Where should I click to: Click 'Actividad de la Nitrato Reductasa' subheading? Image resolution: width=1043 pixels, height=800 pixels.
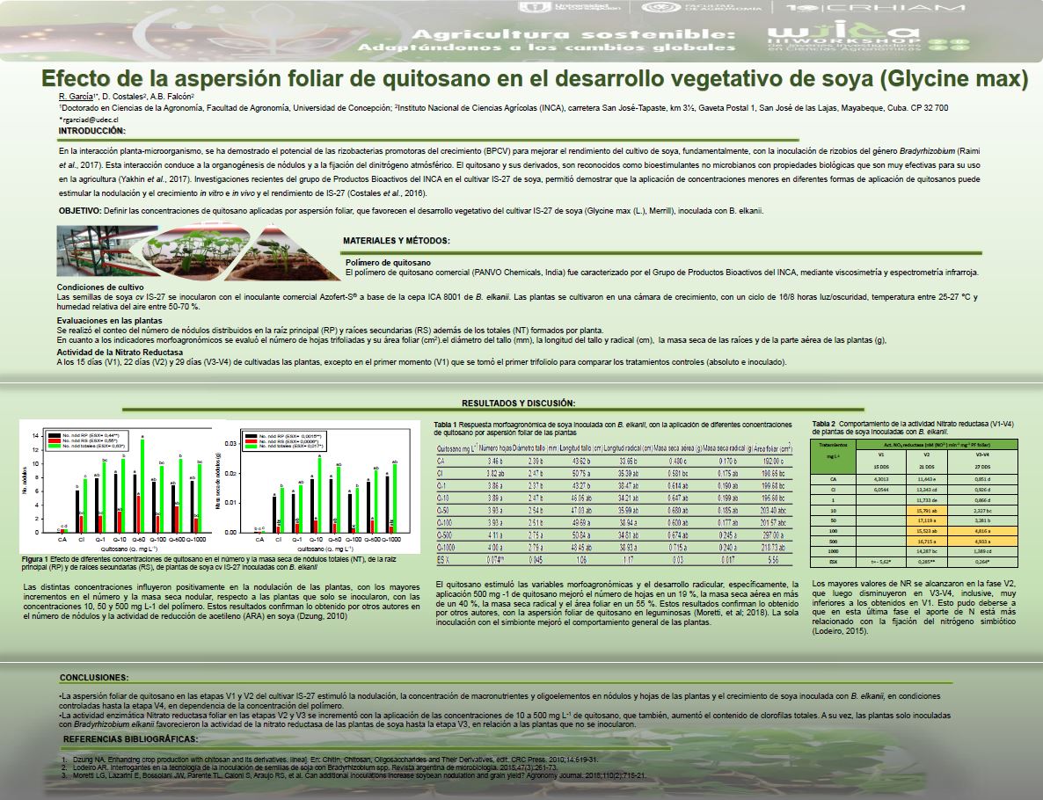click(x=120, y=353)
